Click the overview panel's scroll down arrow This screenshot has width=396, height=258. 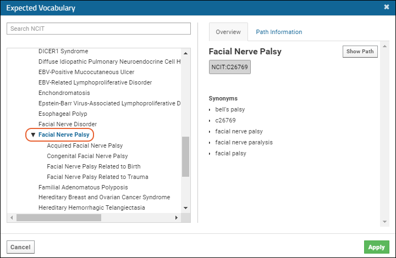pyautogui.click(x=384, y=222)
